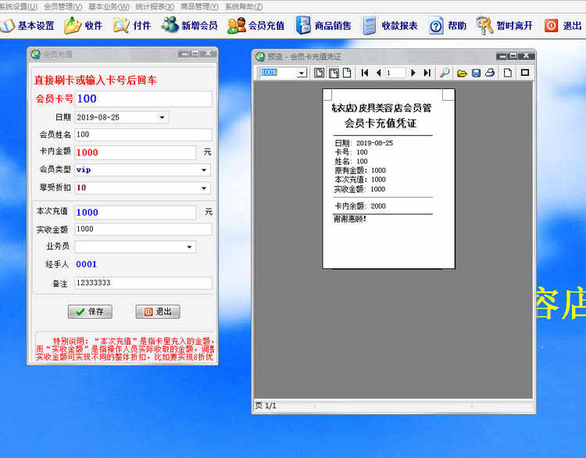
Task: Go to the previous page in the preview
Action: [x=379, y=73]
